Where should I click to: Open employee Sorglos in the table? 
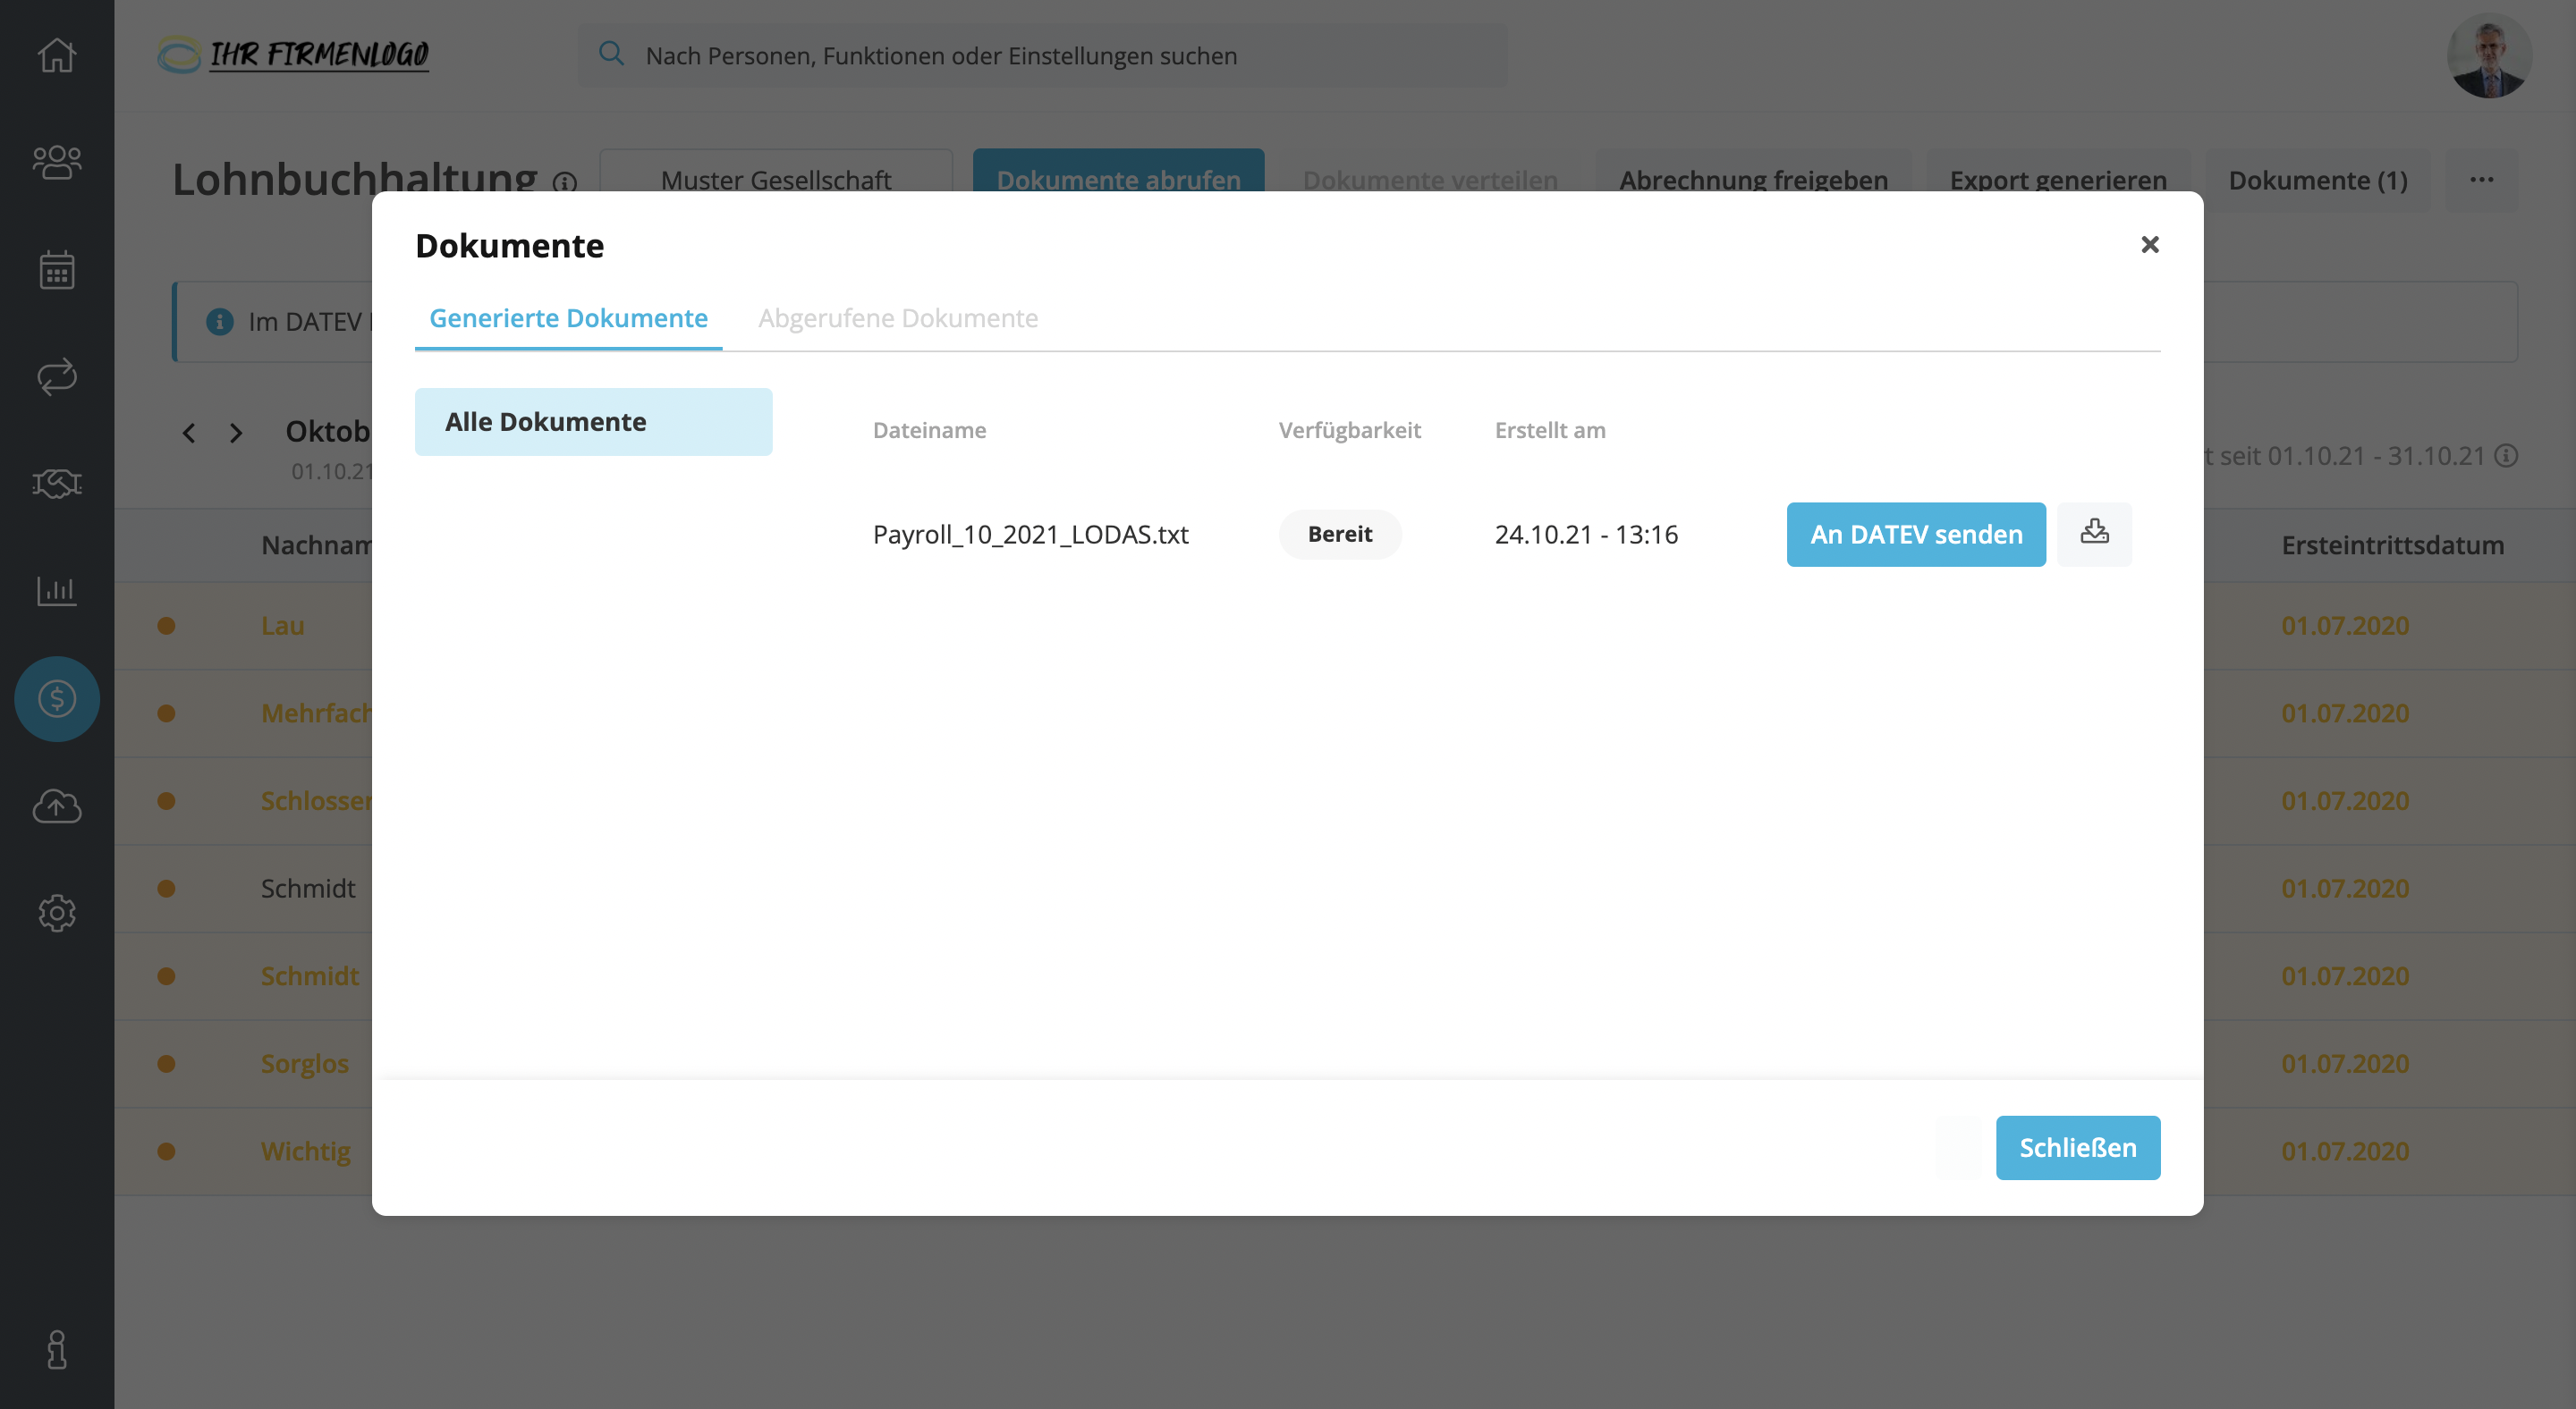[x=305, y=1063]
